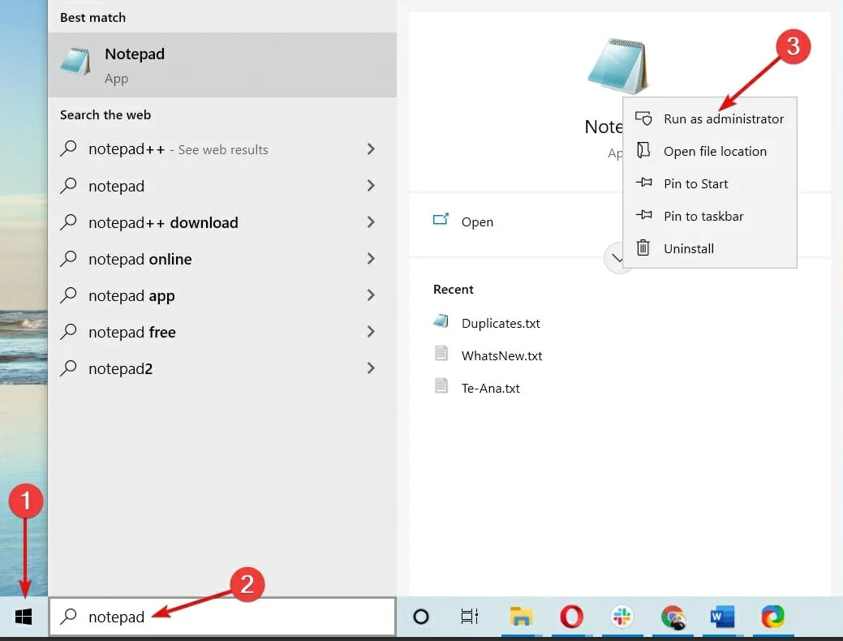Expand arrow for notepad2

(371, 368)
